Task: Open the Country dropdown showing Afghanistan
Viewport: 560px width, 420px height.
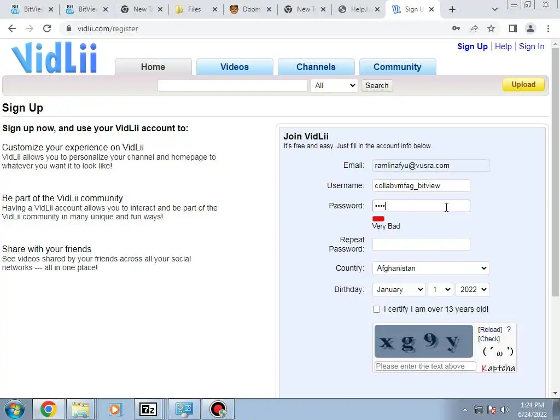Action: tap(431, 268)
